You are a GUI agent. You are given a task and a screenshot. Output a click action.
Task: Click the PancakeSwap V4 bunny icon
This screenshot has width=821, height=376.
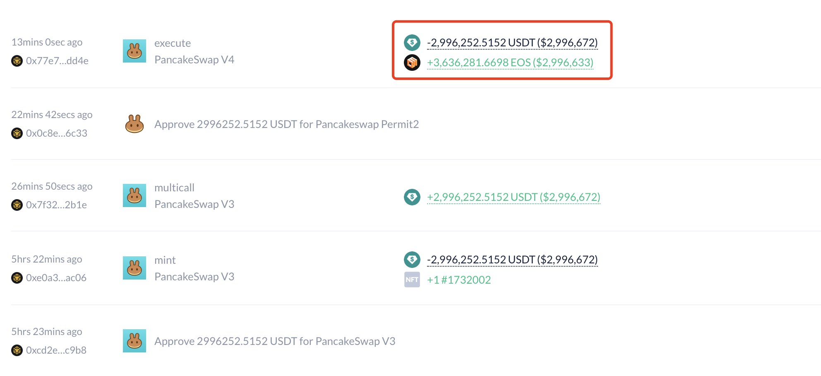pyautogui.click(x=134, y=51)
